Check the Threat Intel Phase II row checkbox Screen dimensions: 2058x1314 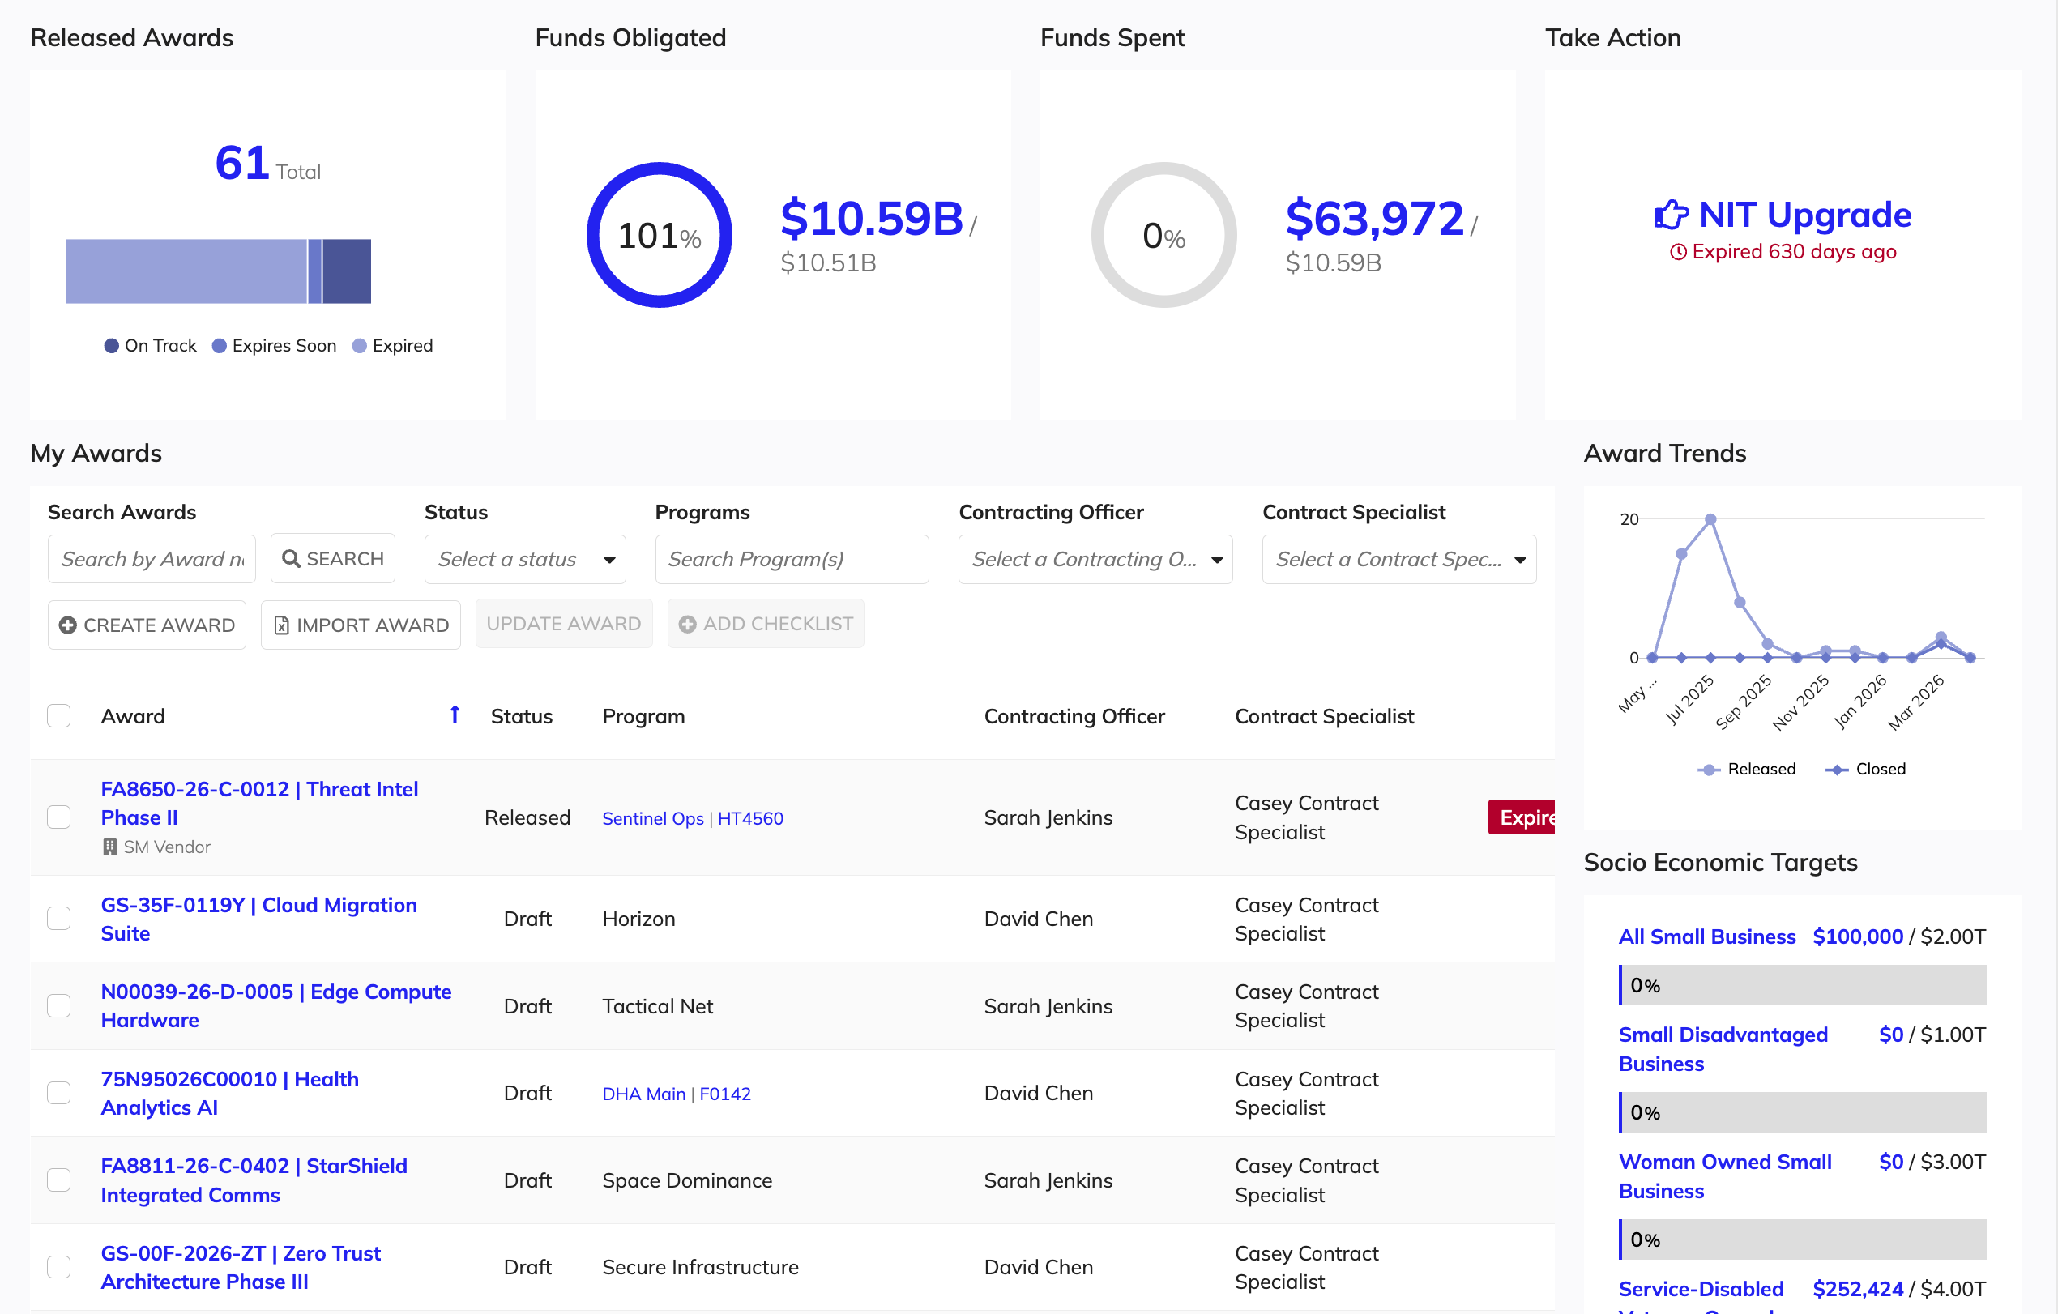tap(59, 817)
